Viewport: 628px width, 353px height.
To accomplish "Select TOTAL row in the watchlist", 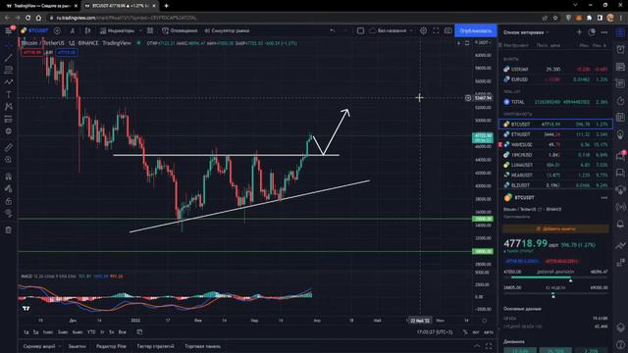I will pos(555,102).
